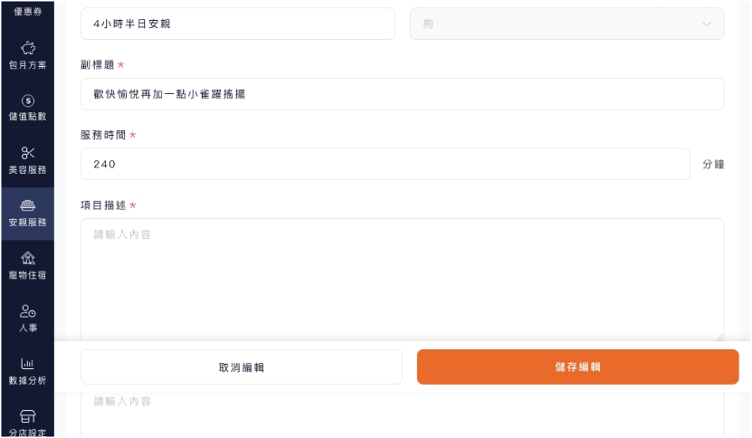Open the 包月方案 piggy bank icon

28,48
